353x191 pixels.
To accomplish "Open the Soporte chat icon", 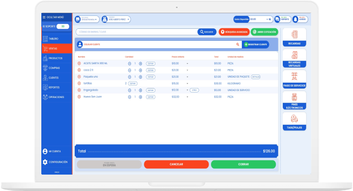I will tap(277, 19).
